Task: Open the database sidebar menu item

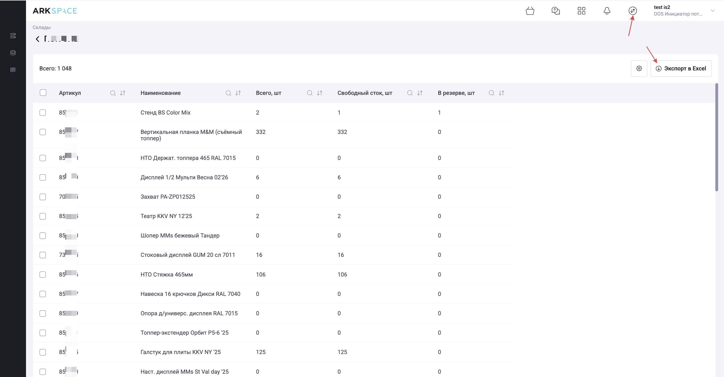Action: (x=13, y=53)
